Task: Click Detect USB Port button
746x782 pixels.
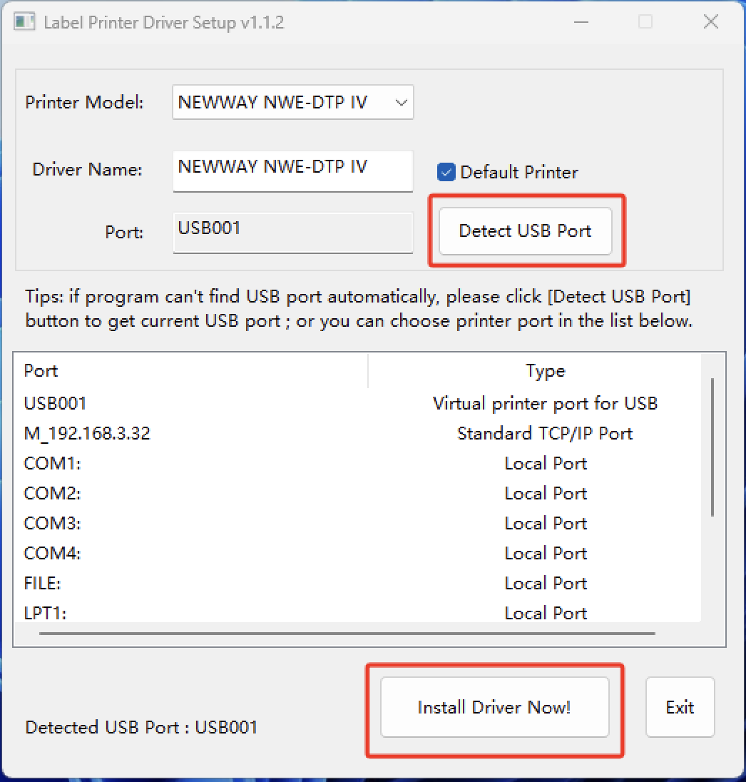Action: (x=525, y=231)
